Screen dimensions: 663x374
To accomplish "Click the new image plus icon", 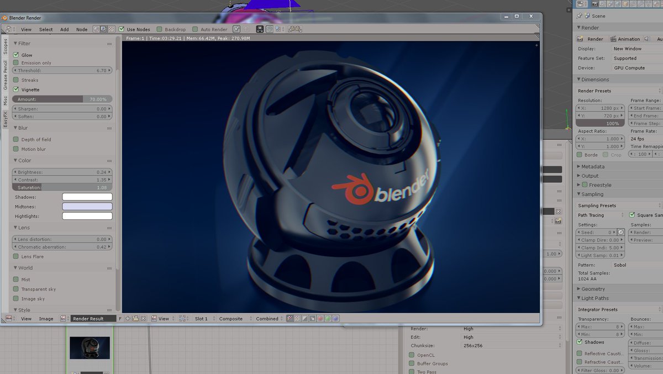I will pyautogui.click(x=128, y=319).
